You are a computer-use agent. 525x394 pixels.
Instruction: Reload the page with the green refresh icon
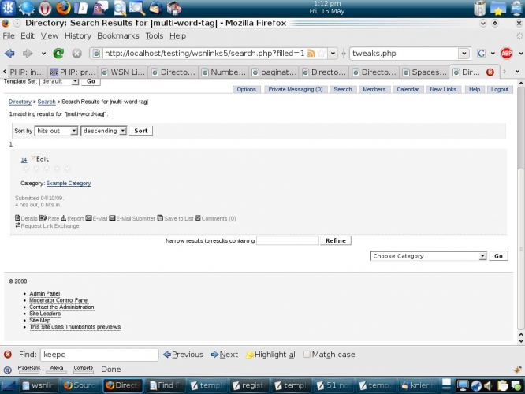tap(58, 54)
